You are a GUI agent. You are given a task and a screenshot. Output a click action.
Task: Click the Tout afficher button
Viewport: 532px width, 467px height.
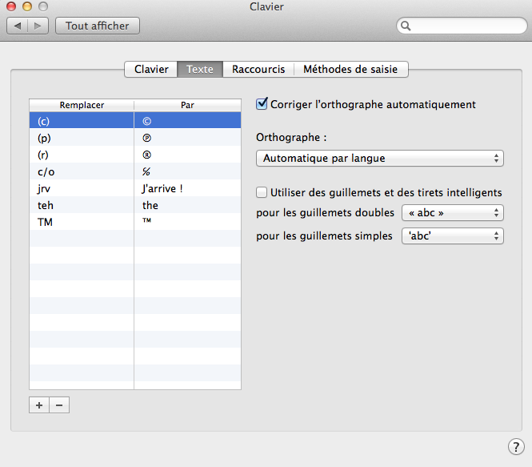point(98,26)
